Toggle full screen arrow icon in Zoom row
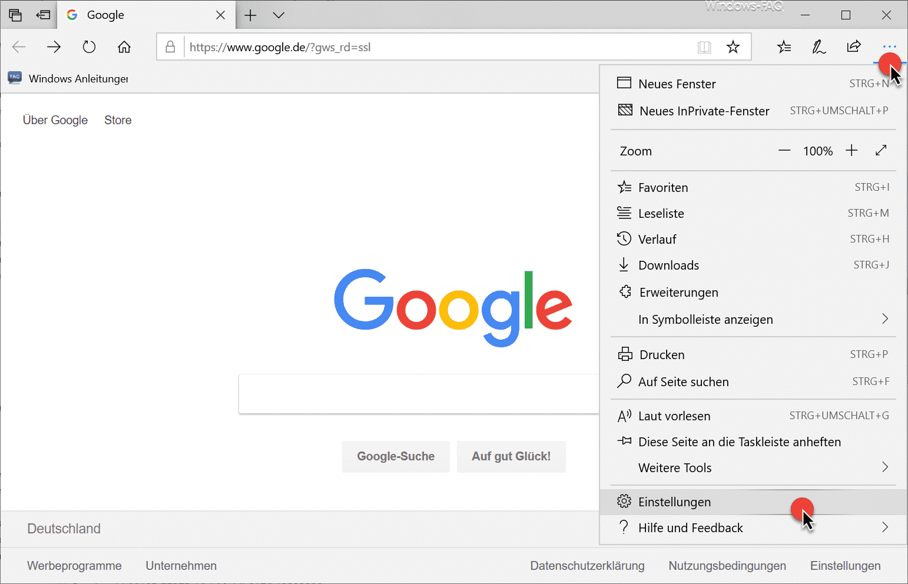This screenshot has height=584, width=908. click(881, 151)
